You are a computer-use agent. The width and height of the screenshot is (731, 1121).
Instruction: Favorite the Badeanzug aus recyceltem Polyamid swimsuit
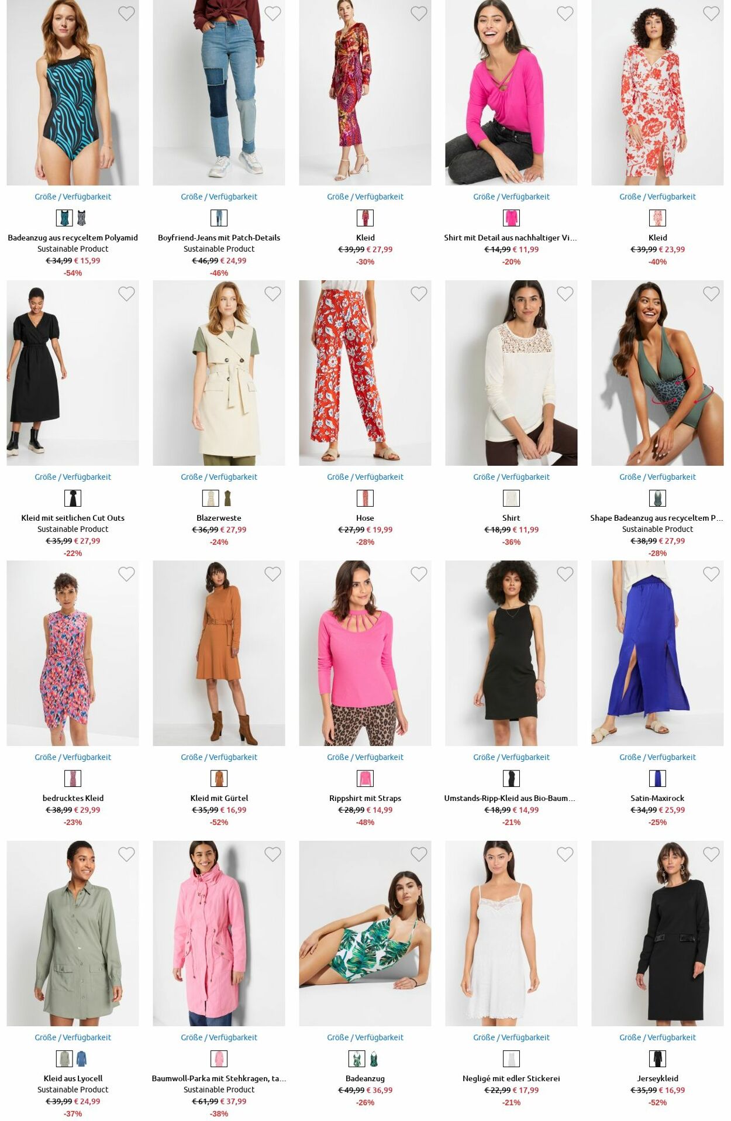tap(126, 13)
